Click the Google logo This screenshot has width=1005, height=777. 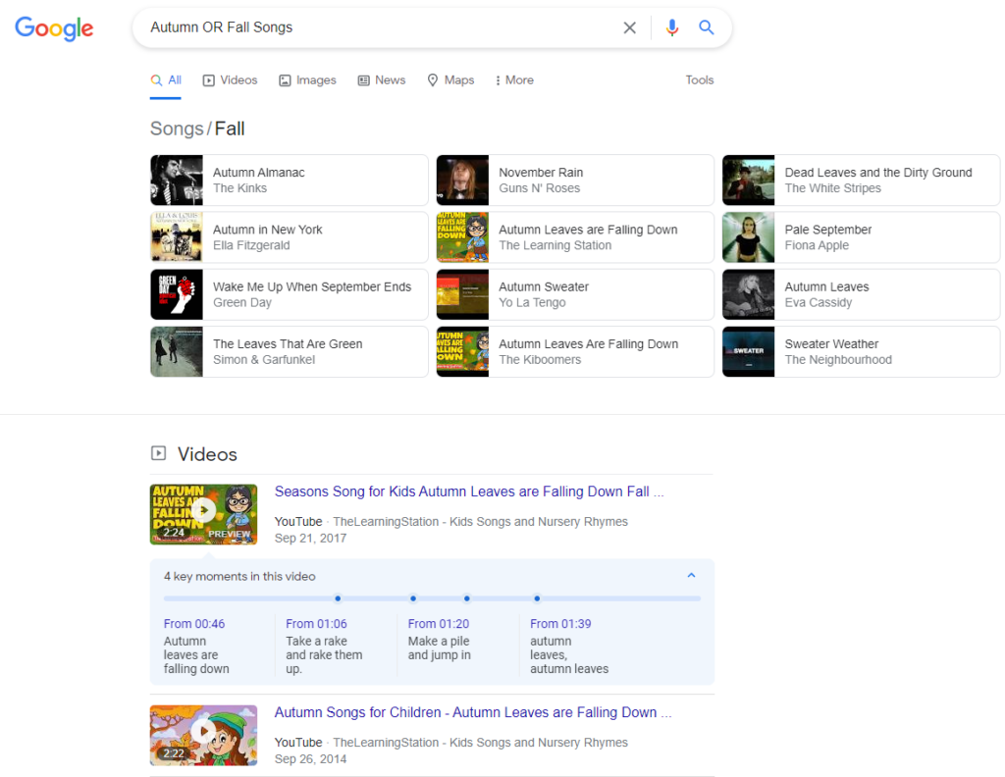pos(54,28)
